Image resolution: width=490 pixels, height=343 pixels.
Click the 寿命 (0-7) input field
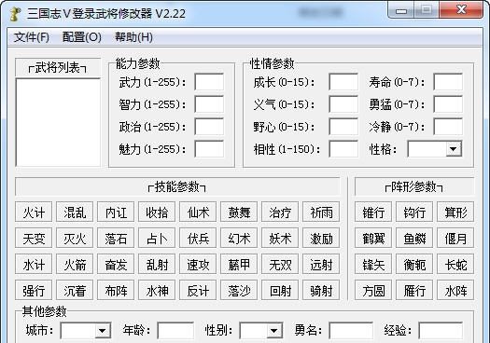pyautogui.click(x=448, y=82)
